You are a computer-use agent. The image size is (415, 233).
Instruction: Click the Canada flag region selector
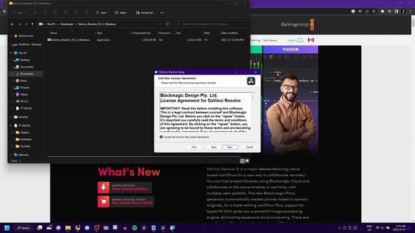[311, 40]
